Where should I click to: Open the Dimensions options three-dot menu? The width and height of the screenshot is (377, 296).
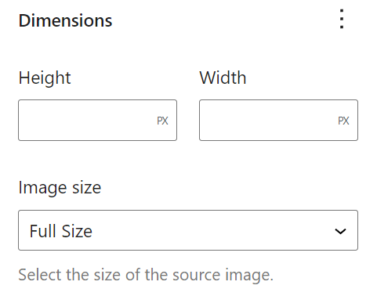pyautogui.click(x=342, y=19)
